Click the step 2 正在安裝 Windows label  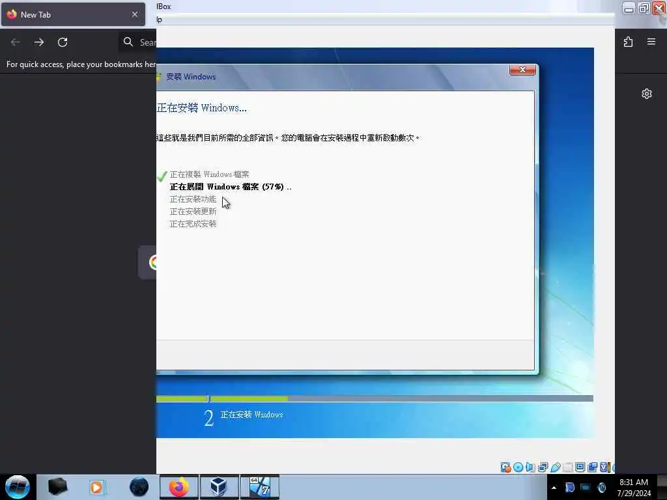(x=251, y=415)
